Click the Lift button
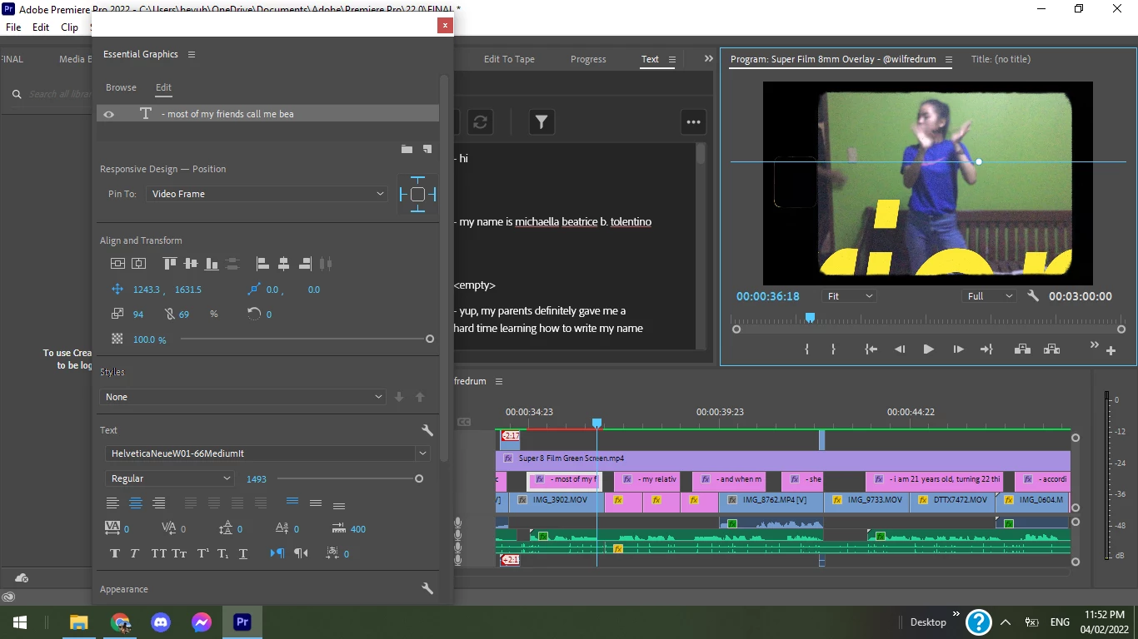 (x=1022, y=349)
